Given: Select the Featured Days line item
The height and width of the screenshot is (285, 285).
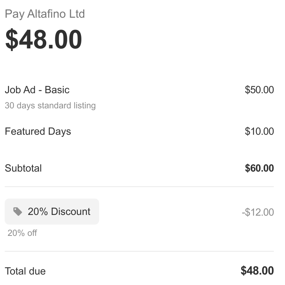Looking at the screenshot, I should (38, 131).
